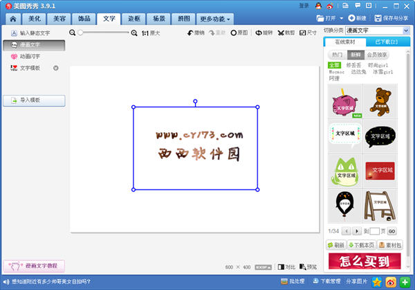
Task: Toggle the 新鲜 filter
Action: click(x=356, y=55)
